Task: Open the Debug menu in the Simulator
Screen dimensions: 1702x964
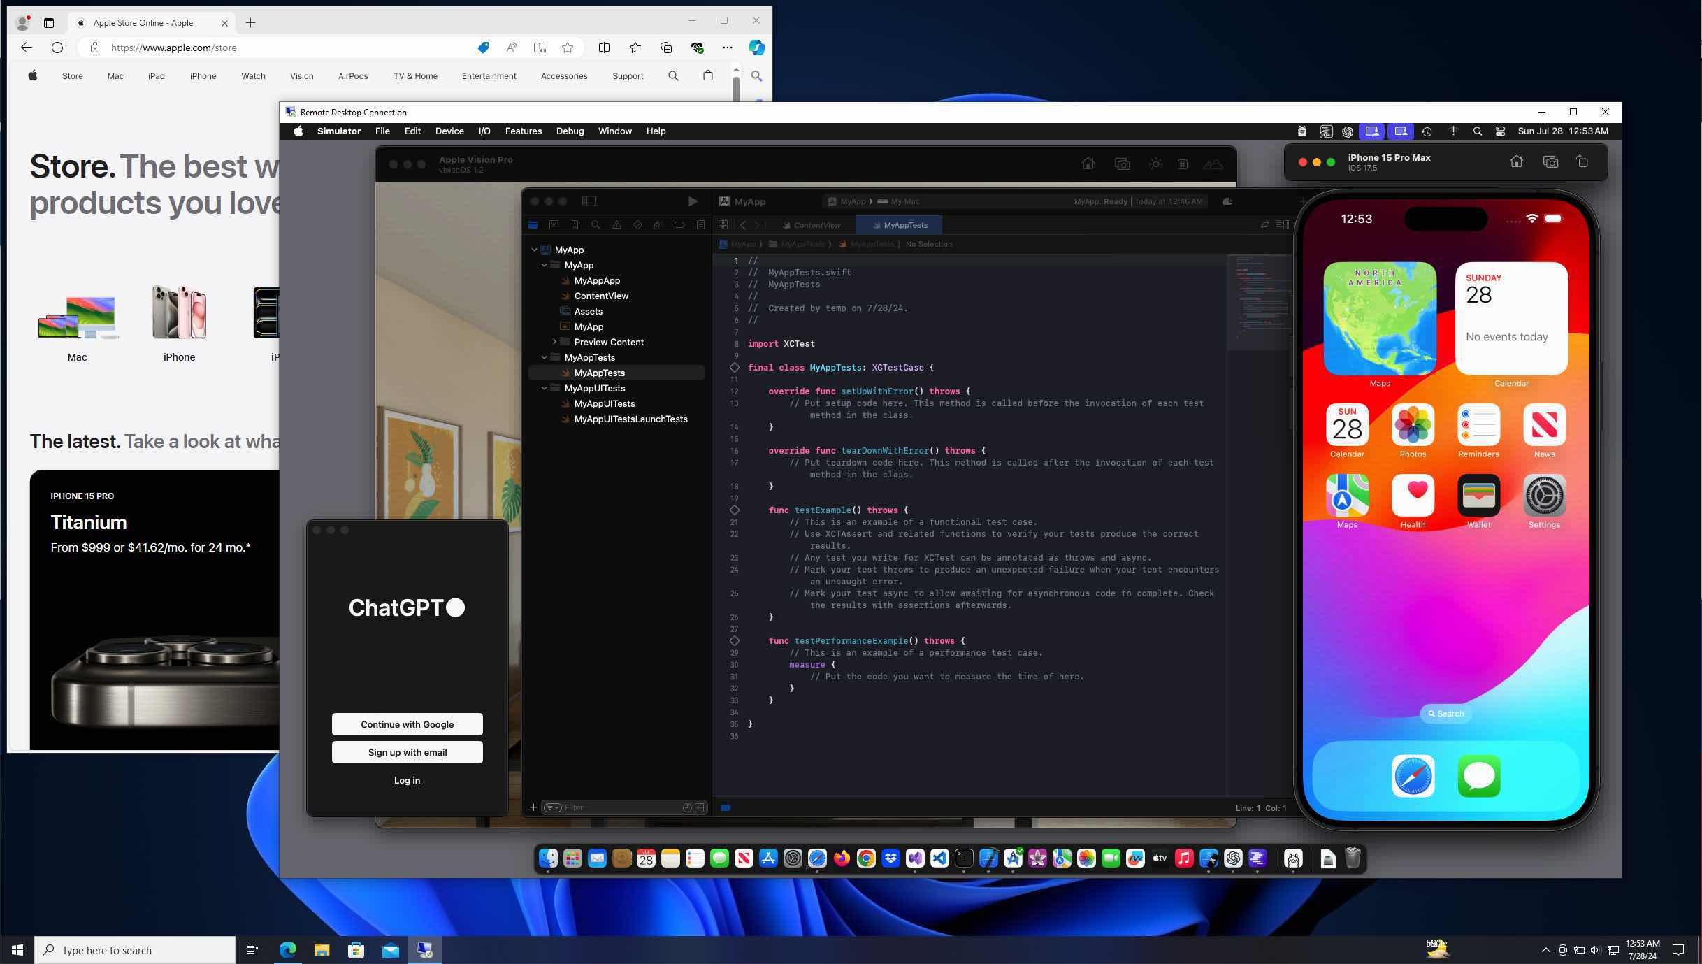Action: (x=570, y=131)
